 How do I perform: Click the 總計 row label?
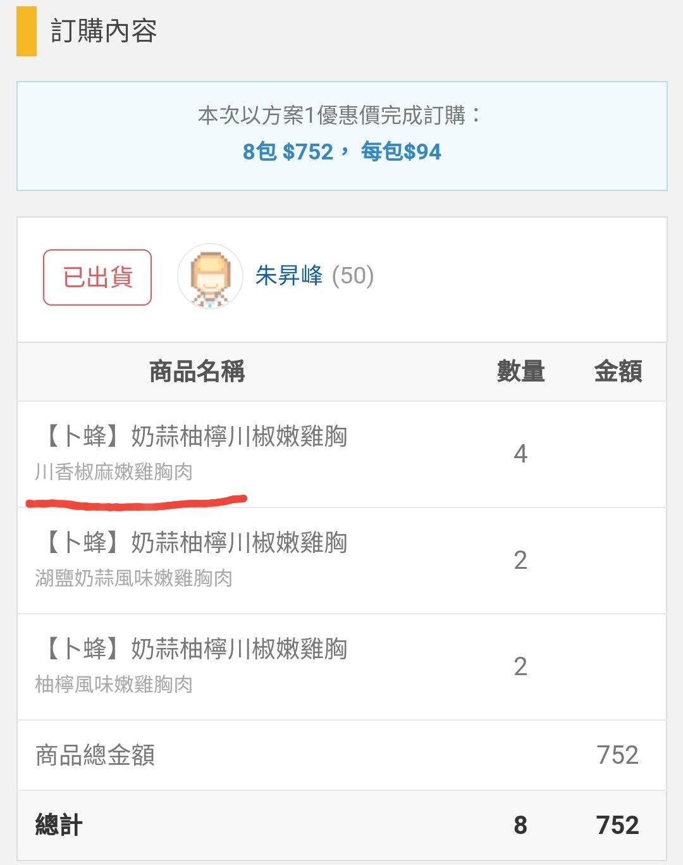pos(59,825)
